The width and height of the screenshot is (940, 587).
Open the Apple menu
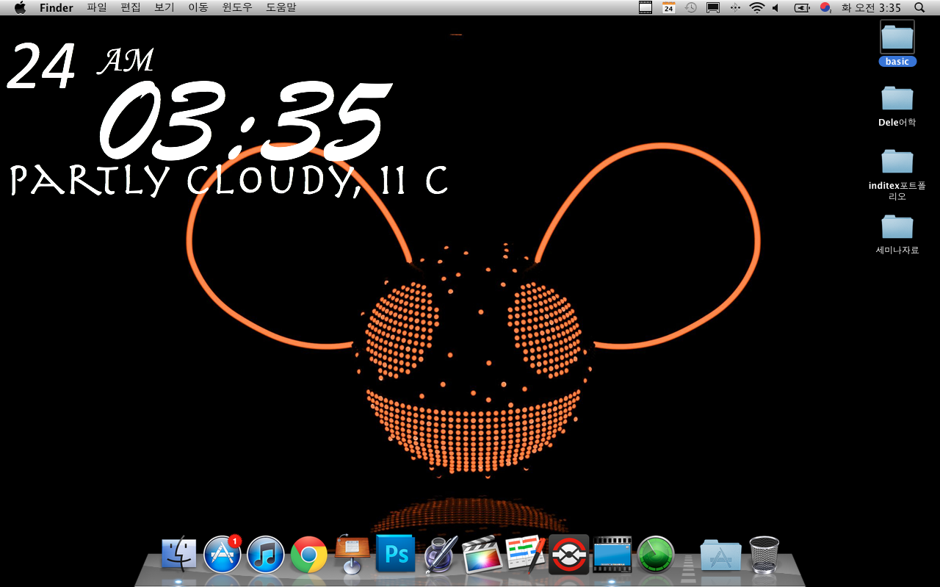tap(20, 7)
